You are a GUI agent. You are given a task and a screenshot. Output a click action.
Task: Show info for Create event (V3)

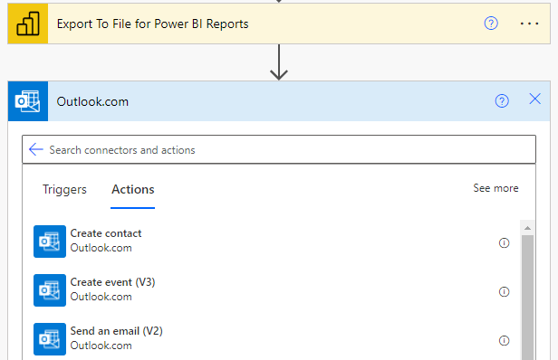point(504,292)
